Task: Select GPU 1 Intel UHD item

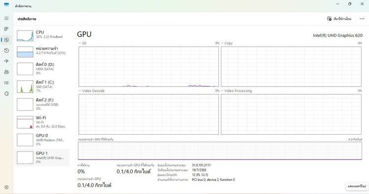Action: click(42, 158)
